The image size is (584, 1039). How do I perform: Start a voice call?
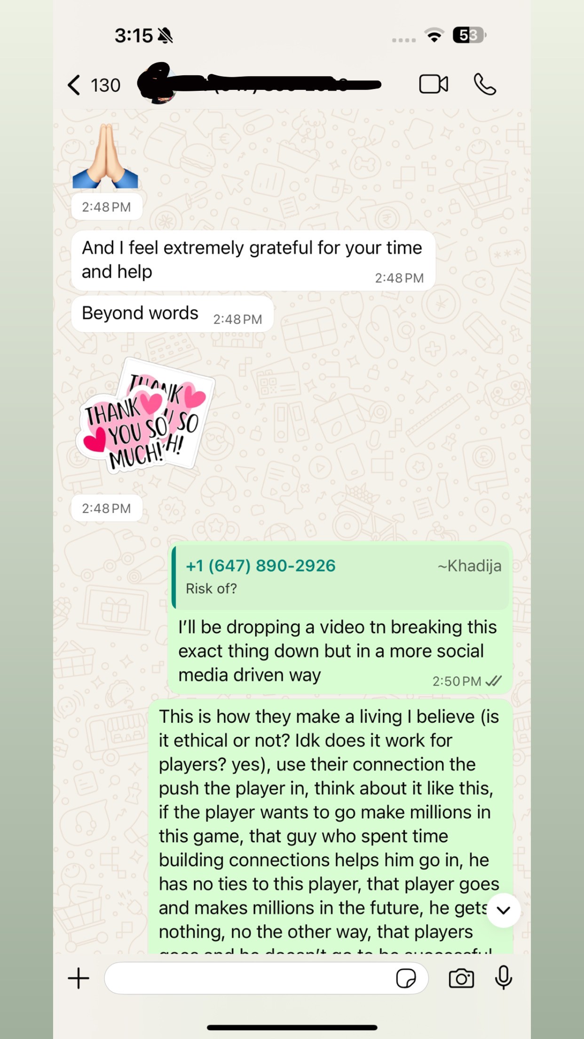[485, 85]
